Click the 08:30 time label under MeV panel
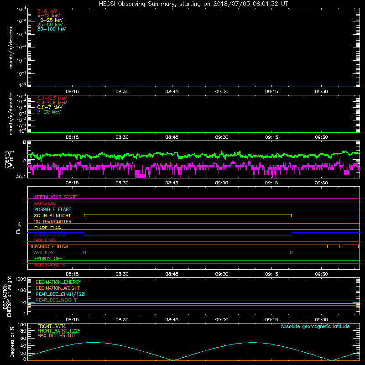Image resolution: width=365 pixels, height=365 pixels. pos(122,137)
